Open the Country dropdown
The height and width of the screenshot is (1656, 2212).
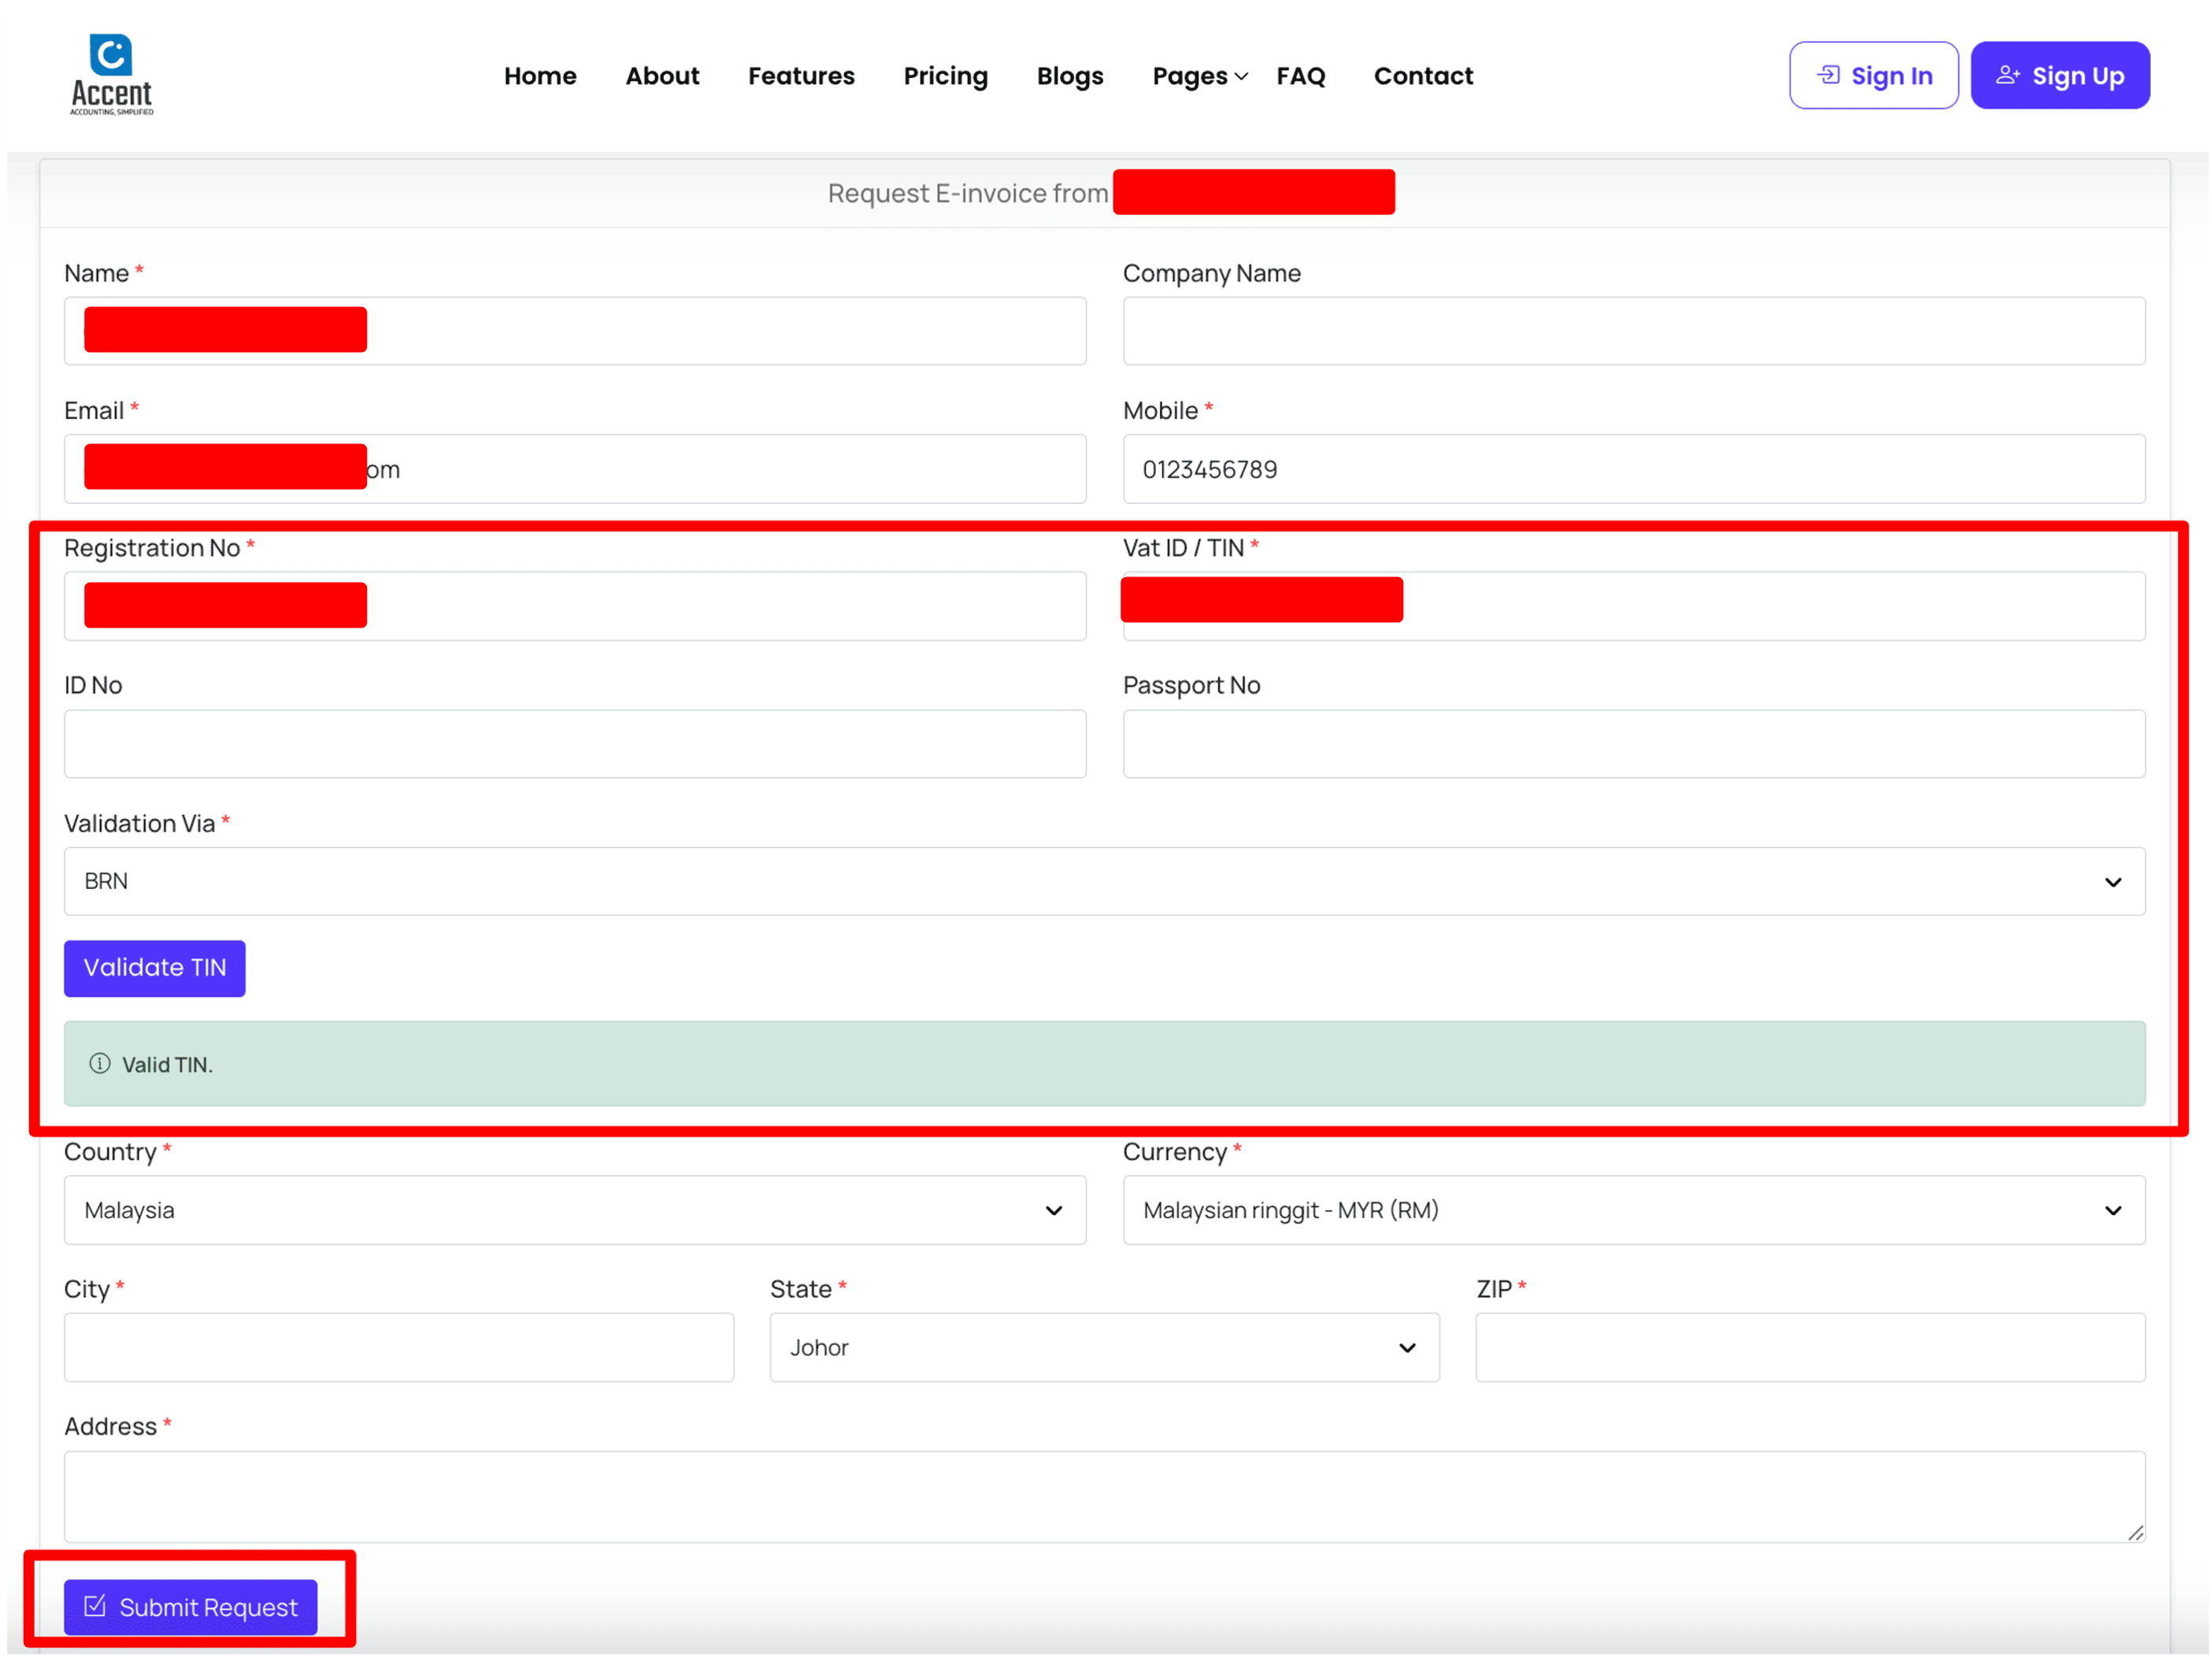[x=575, y=1210]
